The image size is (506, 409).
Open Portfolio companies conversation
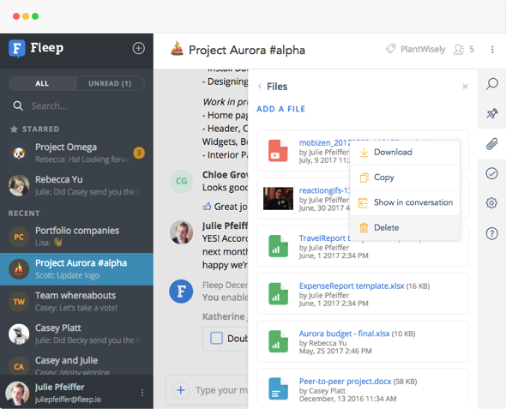tap(76, 237)
